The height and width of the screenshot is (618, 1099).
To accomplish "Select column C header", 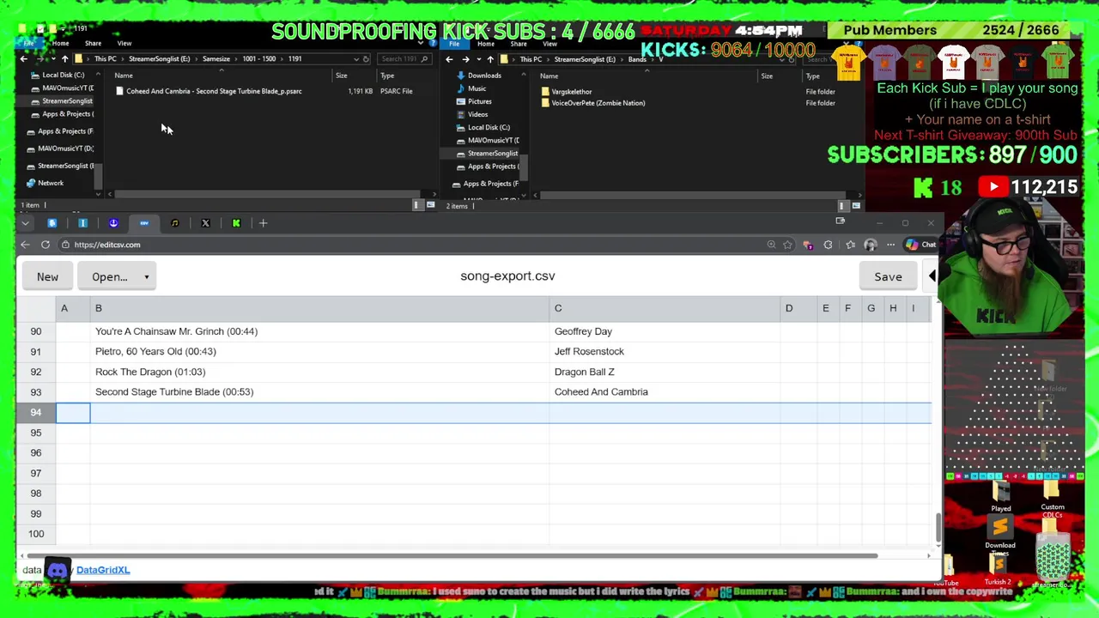I will click(664, 308).
